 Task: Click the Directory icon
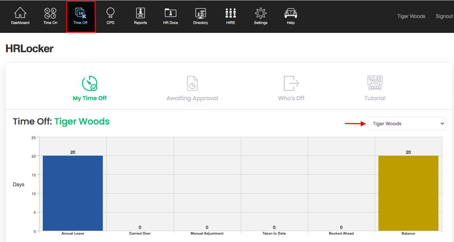201,14
